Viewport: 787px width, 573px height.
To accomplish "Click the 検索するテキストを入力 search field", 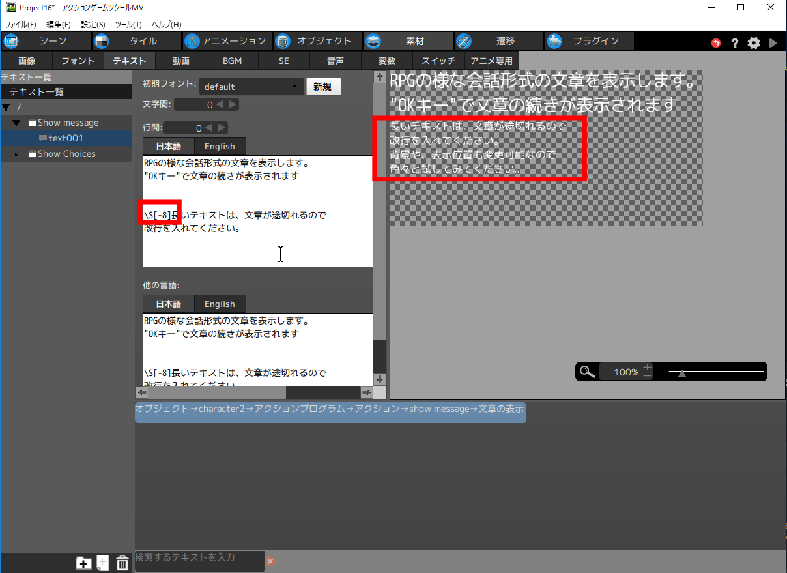I will click(x=199, y=559).
